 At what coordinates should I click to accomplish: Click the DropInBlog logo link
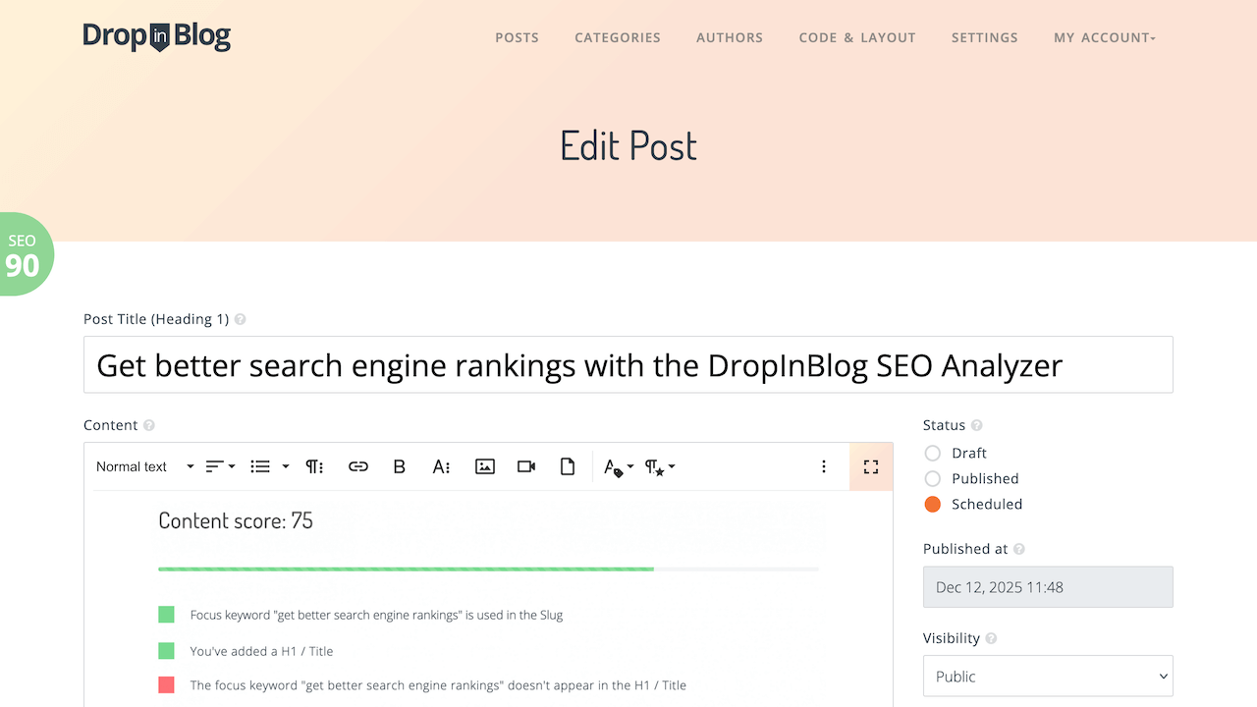[x=157, y=37]
